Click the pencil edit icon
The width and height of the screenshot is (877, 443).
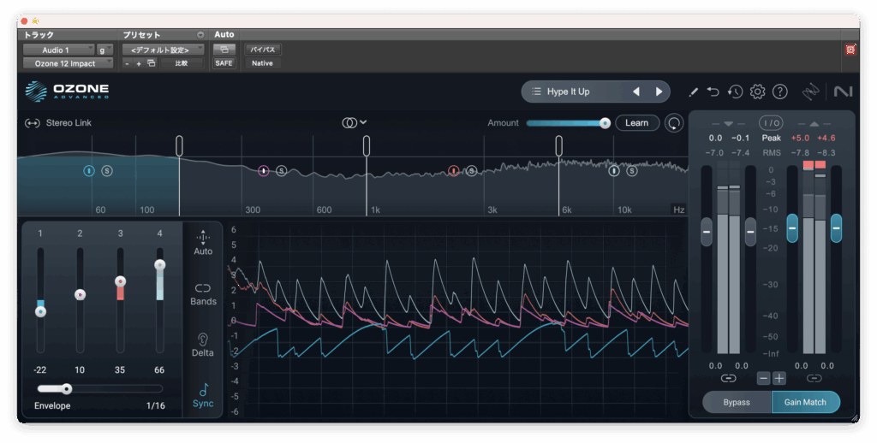pos(693,92)
